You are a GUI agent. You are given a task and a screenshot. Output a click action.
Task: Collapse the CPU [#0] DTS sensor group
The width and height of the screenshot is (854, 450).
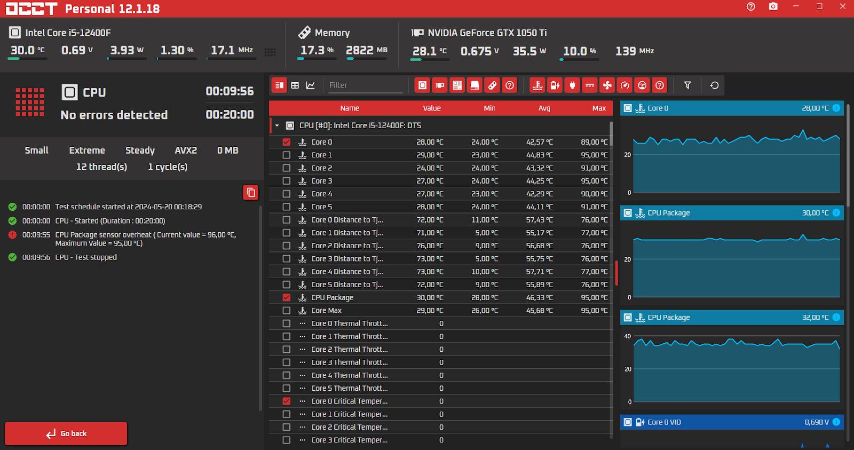point(277,125)
